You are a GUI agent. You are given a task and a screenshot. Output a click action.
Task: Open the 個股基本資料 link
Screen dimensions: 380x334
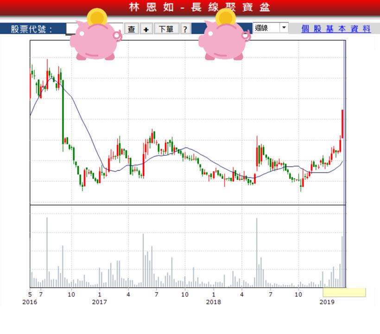point(336,28)
